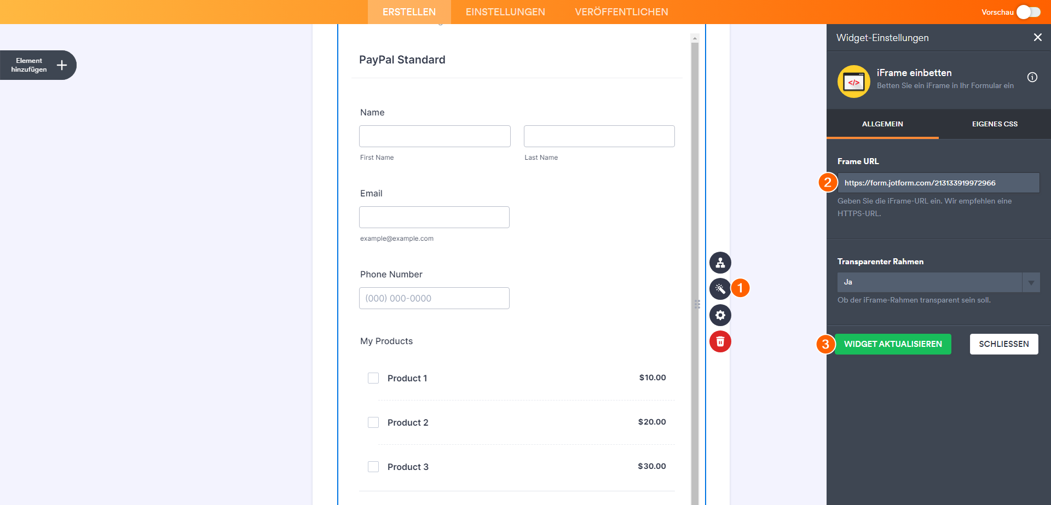Image resolution: width=1051 pixels, height=505 pixels.
Task: Click the info icon next to iFrame einbetten
Action: [x=1032, y=77]
